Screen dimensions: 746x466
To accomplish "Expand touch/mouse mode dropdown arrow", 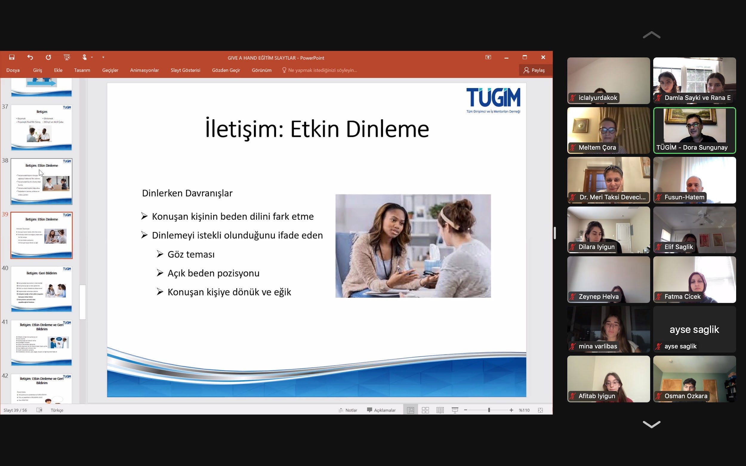I will (x=92, y=57).
